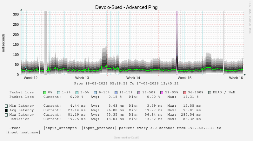Image resolution: width=253 pixels, height=141 pixels.
Task: Click the Generated by Cacti footer text
Action: pos(126,138)
